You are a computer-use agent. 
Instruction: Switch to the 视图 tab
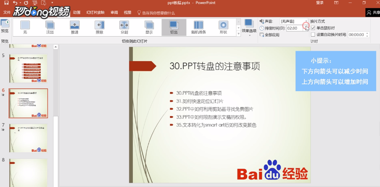click(x=128, y=12)
